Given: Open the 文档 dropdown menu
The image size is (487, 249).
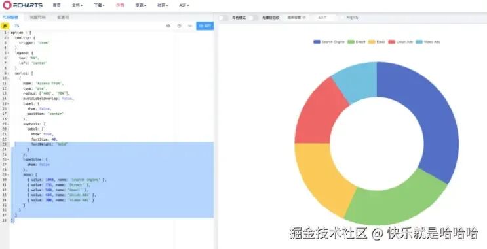Looking at the screenshot, I should (x=77, y=5).
